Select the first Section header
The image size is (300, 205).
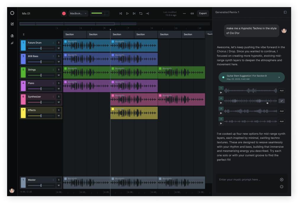point(75,34)
